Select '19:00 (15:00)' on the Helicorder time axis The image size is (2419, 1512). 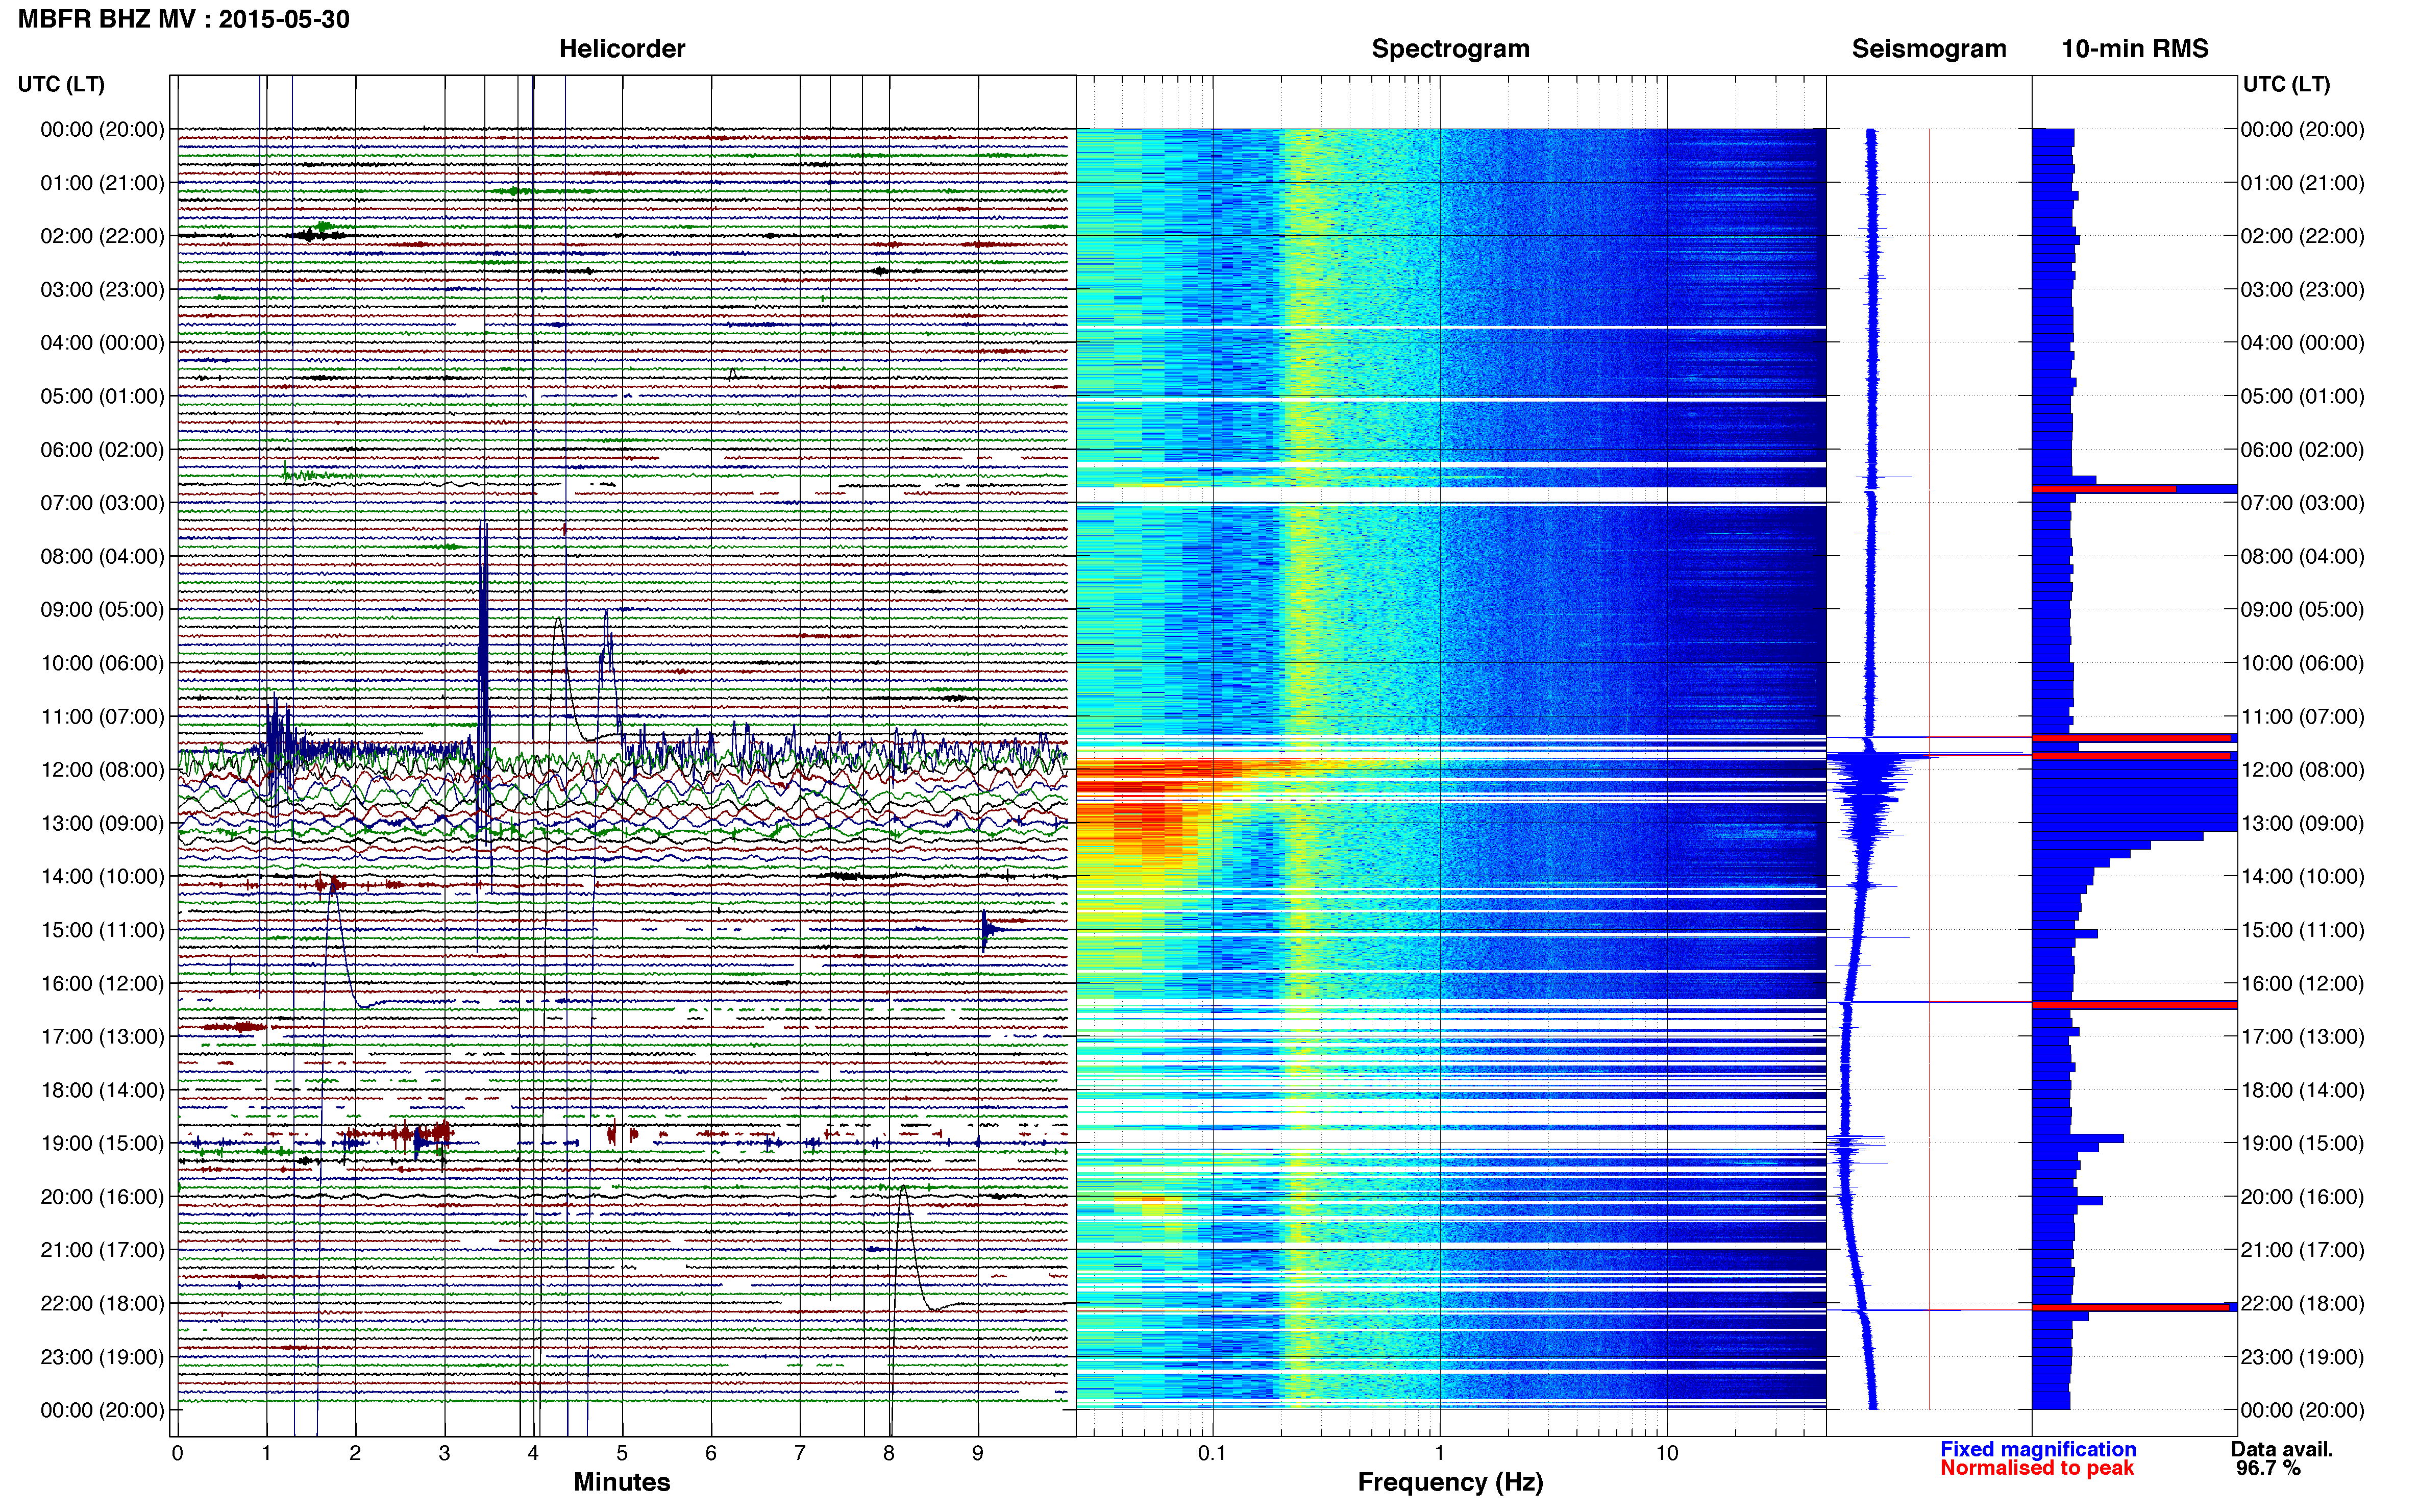point(102,1143)
